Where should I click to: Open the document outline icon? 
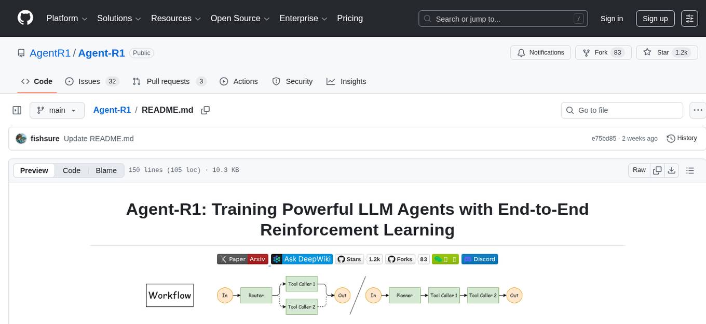690,170
